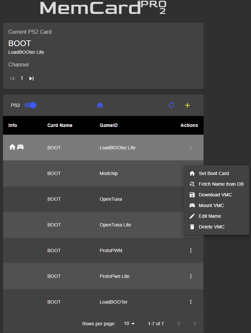The image size is (251, 333).
Task: Open actions menu for LoadBOOTer row
Action: pyautogui.click(x=191, y=302)
